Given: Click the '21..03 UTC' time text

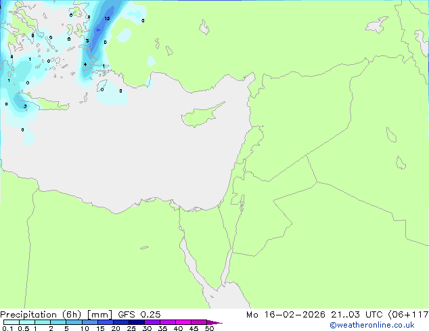Looking at the screenshot, I should point(357,315).
